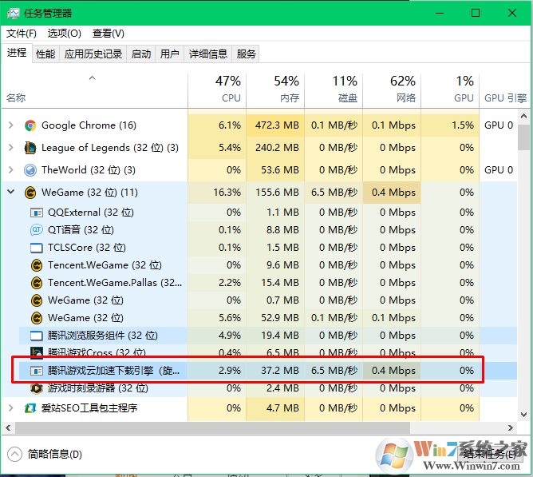
Task: Click the vertical scrollbar thumb
Action: tap(523, 137)
